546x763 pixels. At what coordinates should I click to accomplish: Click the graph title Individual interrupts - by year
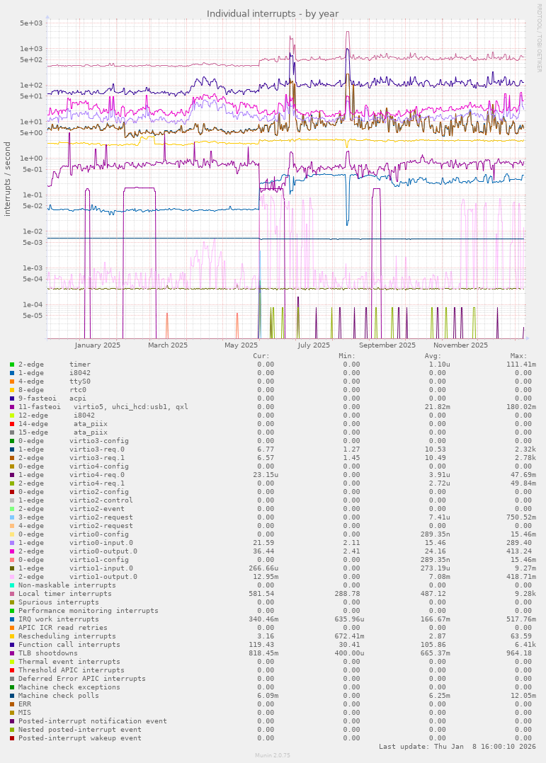tap(273, 13)
